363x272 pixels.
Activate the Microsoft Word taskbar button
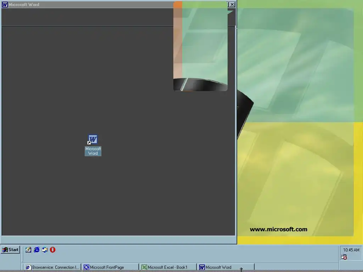tap(226, 267)
